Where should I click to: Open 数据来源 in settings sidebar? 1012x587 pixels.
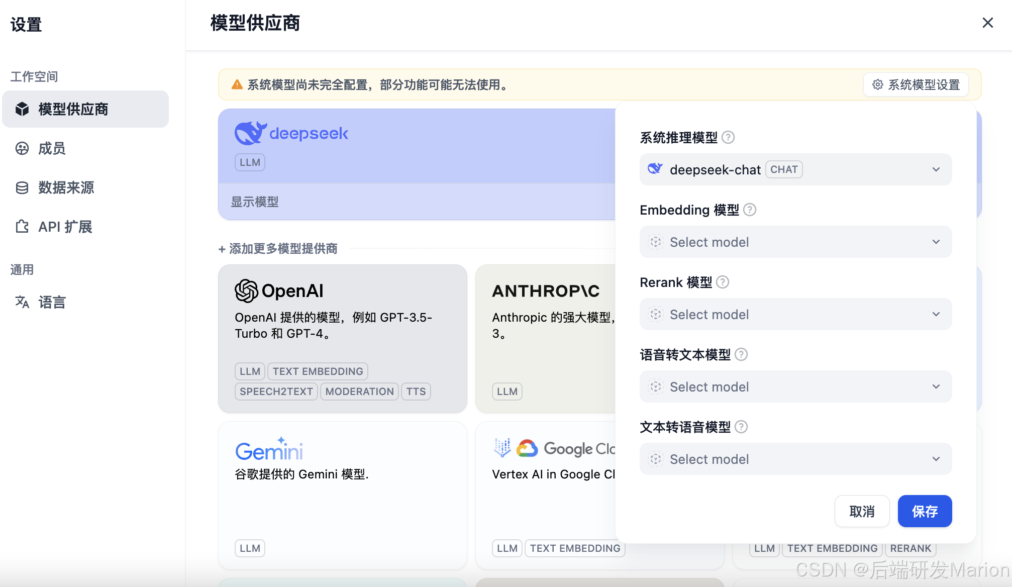66,187
